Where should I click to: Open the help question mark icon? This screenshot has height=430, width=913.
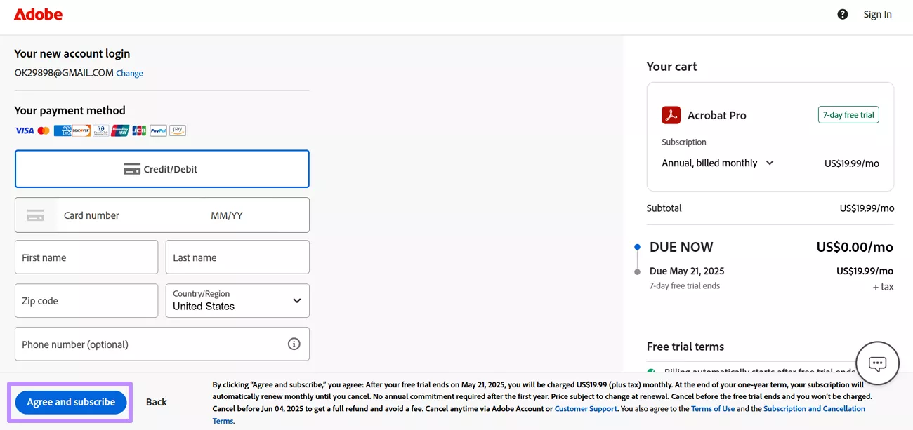pos(842,13)
